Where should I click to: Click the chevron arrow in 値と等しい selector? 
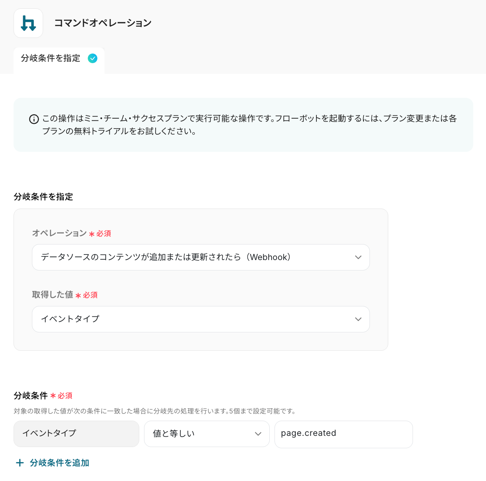pyautogui.click(x=258, y=434)
